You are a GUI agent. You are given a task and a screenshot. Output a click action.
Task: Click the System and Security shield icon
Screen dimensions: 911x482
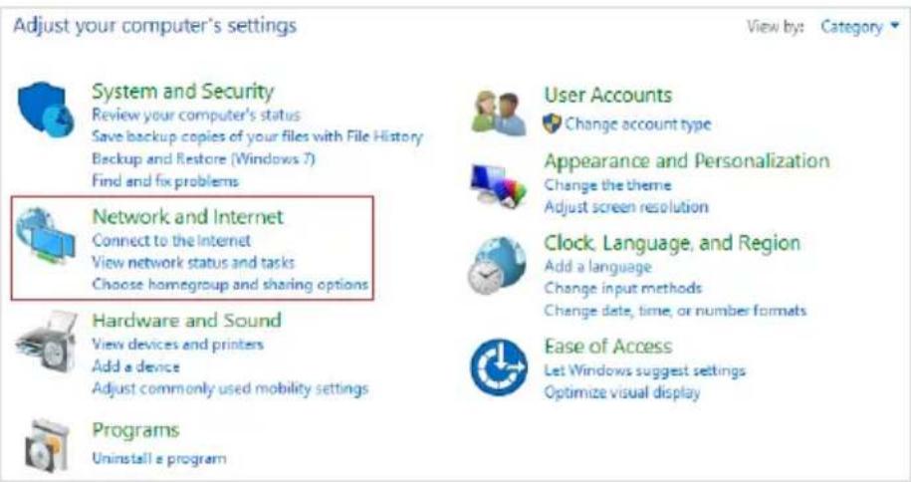click(x=46, y=110)
